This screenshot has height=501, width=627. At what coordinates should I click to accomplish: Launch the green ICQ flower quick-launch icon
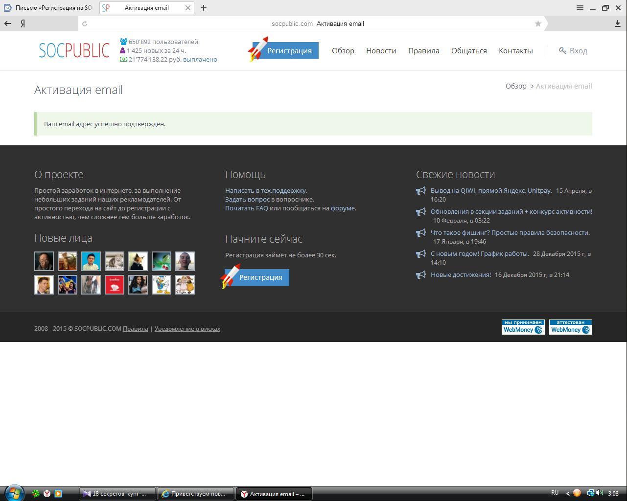tap(36, 494)
